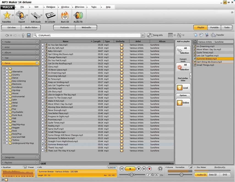Create a new playlist document icon
235x182 pixels.
click(x=196, y=35)
